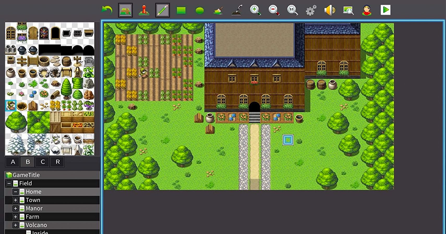Pick the fallen log tile
Screen dimensions: 446x234
click(55, 95)
